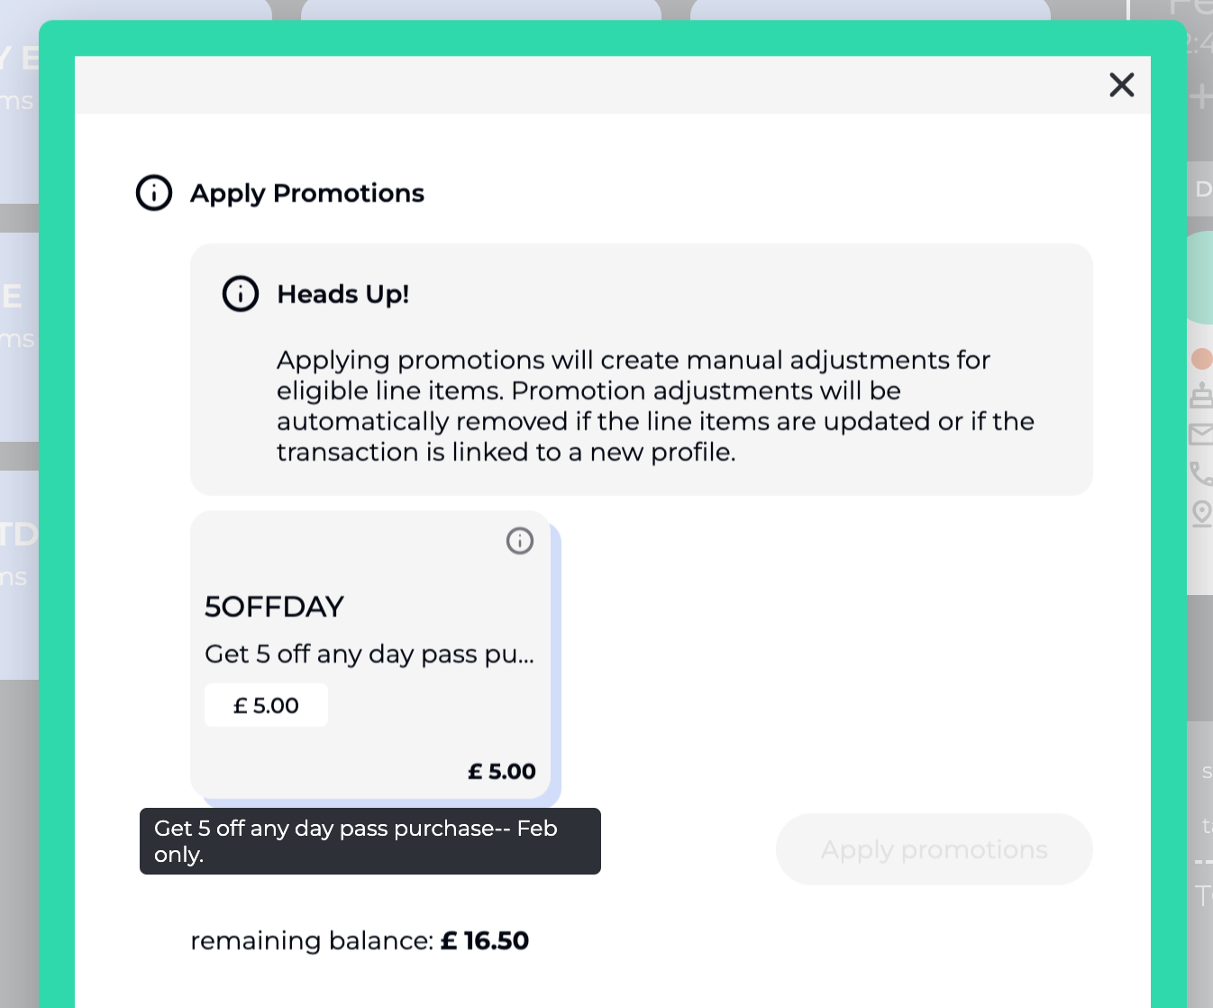Click the plus icon behind the dialog

(x=1200, y=96)
